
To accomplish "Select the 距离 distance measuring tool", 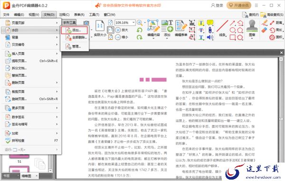I will pos(276,23).
